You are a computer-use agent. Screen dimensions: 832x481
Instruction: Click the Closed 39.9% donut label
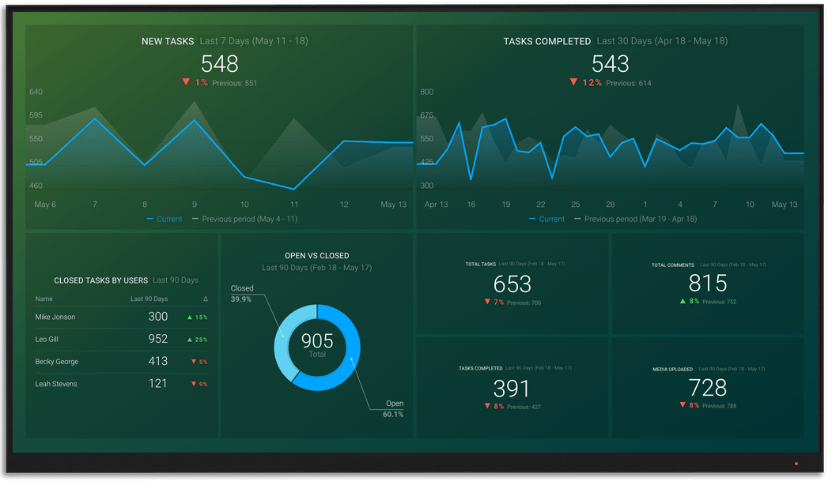[242, 294]
